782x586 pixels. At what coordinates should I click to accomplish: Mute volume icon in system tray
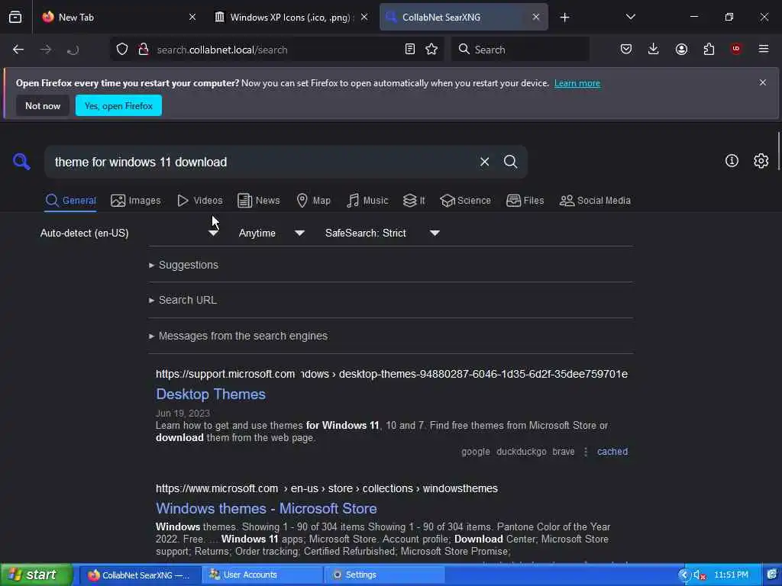tap(700, 575)
